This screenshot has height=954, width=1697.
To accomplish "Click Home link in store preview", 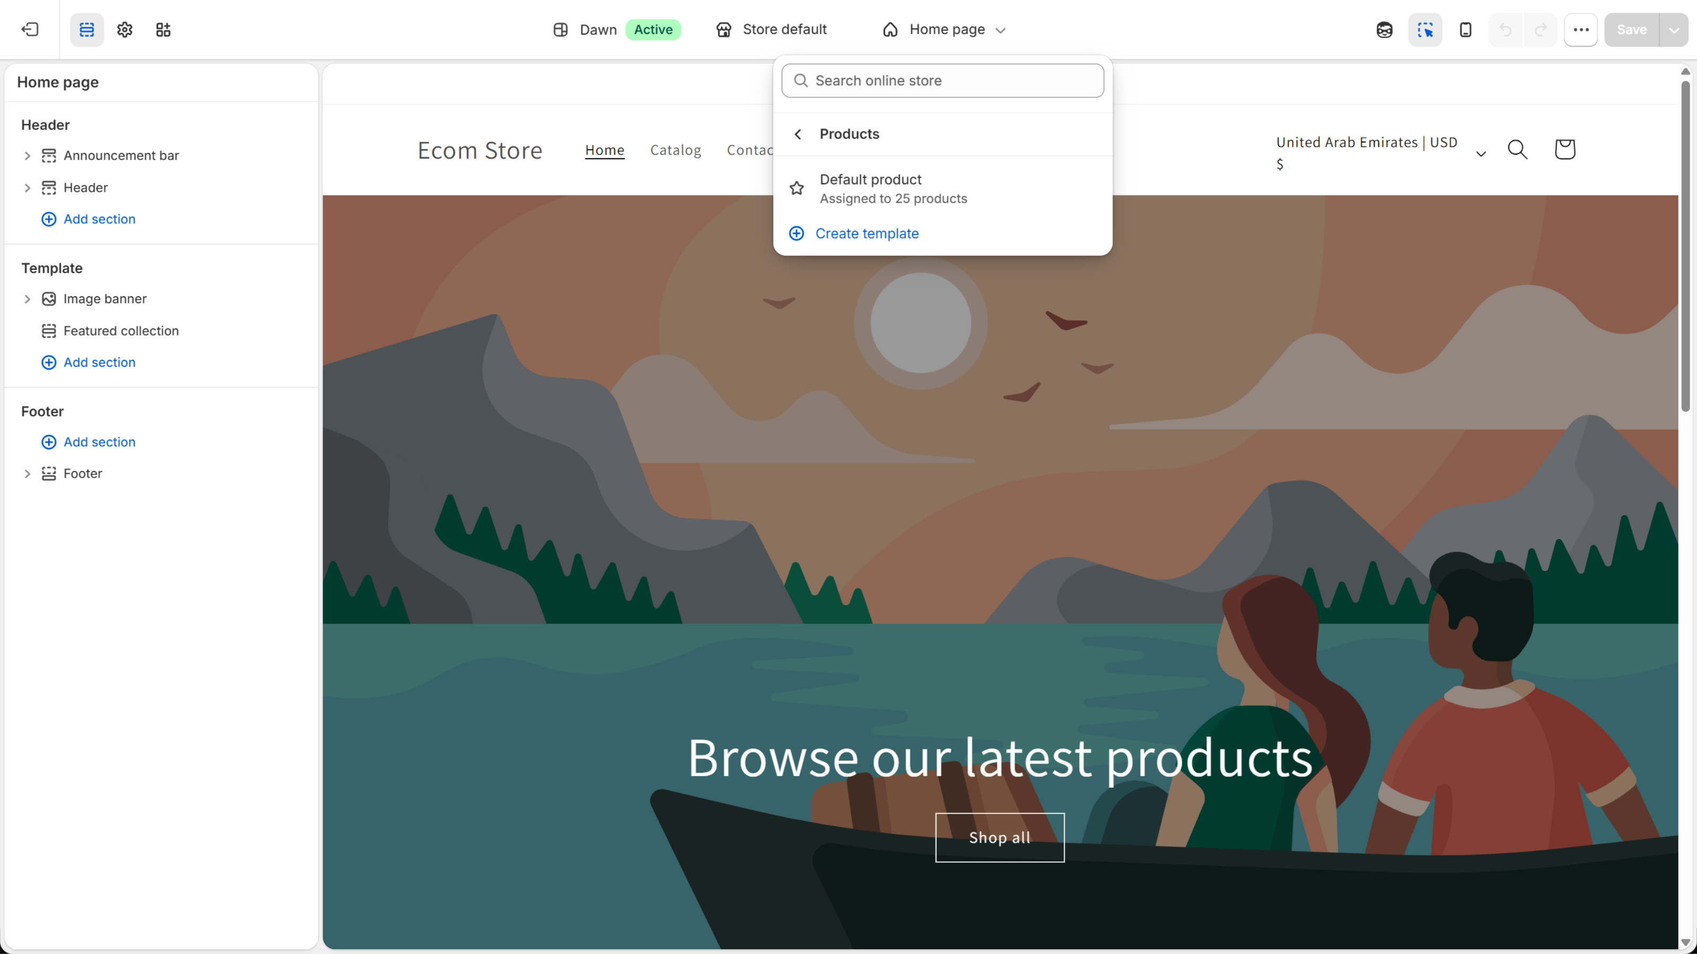I will click(x=605, y=150).
